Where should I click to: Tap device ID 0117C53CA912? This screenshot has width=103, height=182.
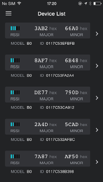(60, 107)
